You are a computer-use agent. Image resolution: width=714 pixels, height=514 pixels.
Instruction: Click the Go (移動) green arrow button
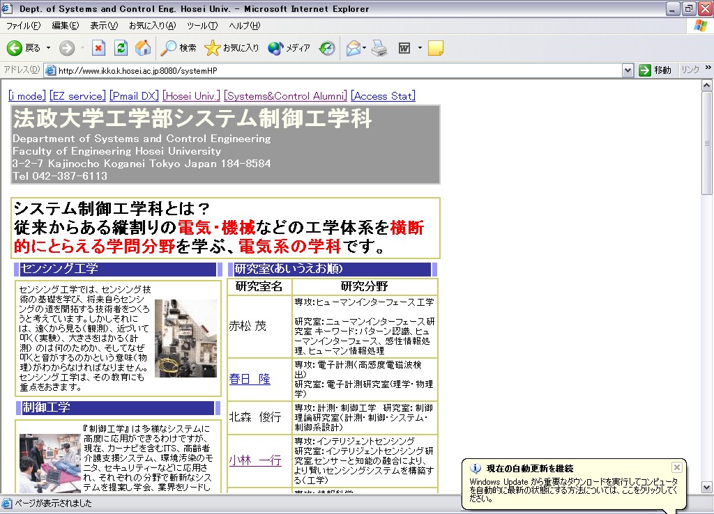pos(655,70)
